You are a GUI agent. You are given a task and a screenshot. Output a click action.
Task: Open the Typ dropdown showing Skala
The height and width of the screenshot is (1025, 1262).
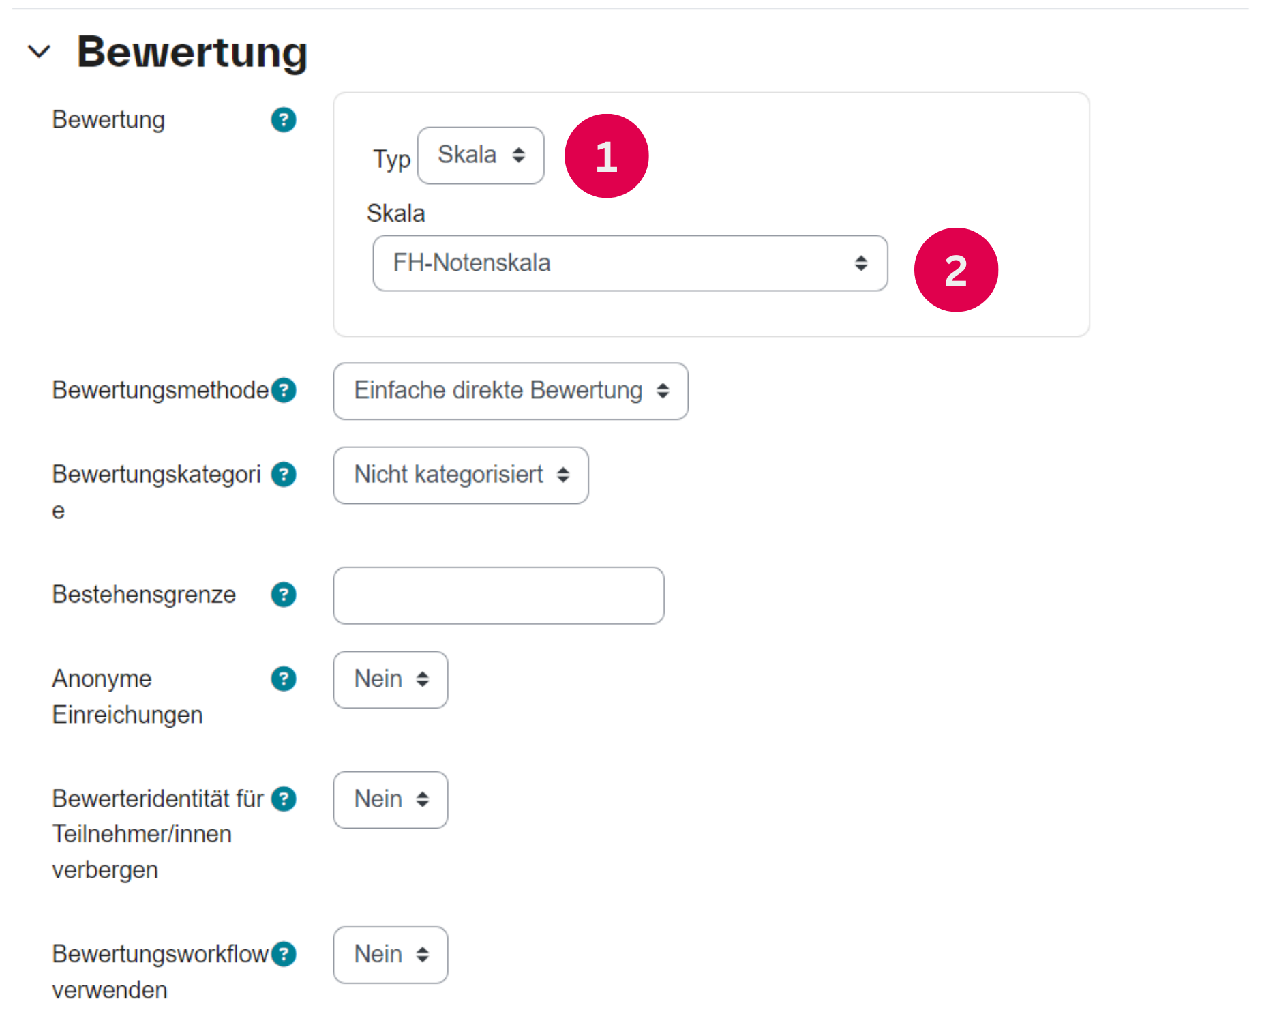tap(481, 155)
